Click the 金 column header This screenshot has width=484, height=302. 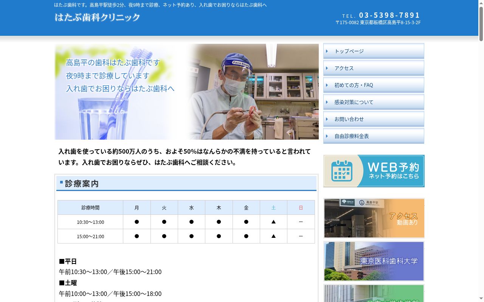point(246,208)
